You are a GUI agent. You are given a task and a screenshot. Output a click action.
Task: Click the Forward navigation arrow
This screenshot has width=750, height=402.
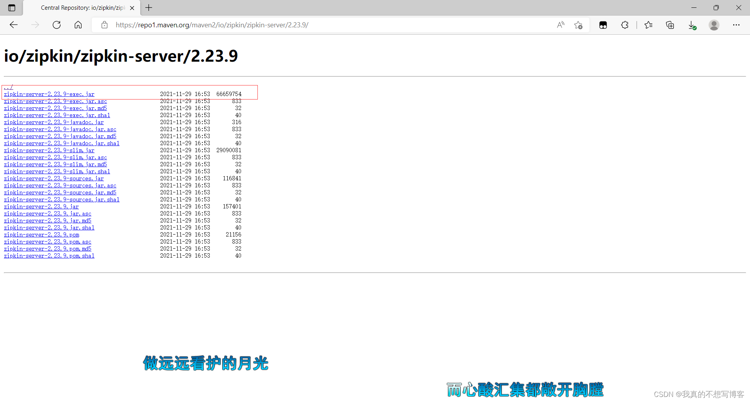(x=35, y=25)
